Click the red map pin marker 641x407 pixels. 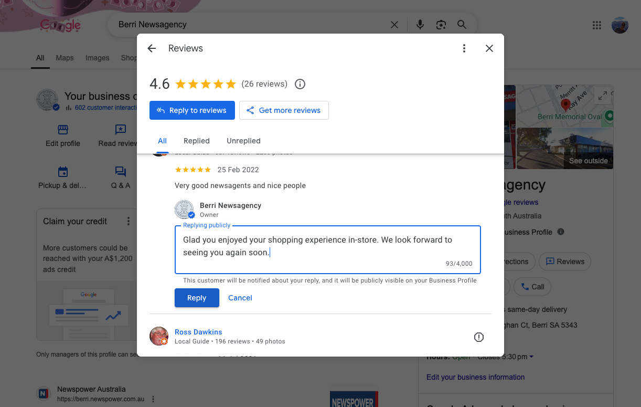point(565,105)
